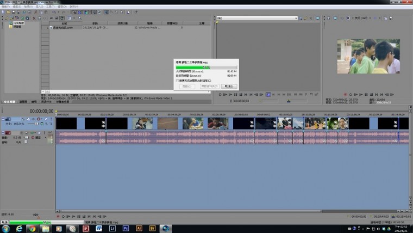Open the Tools menu in menu bar
The image size is (413, 233).
click(51, 7)
